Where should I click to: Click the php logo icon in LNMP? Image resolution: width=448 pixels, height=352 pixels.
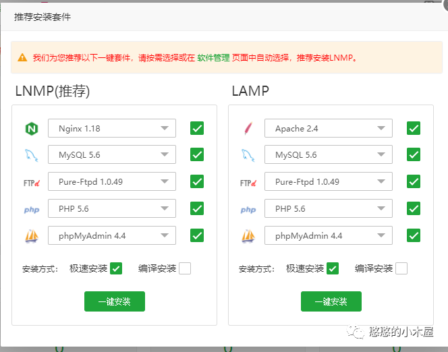tap(32, 210)
